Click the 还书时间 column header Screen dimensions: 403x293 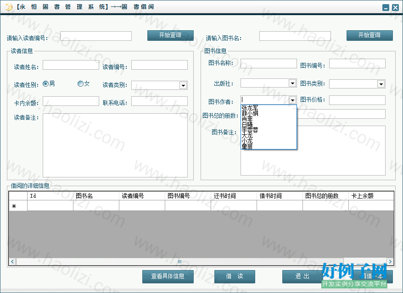click(x=234, y=196)
